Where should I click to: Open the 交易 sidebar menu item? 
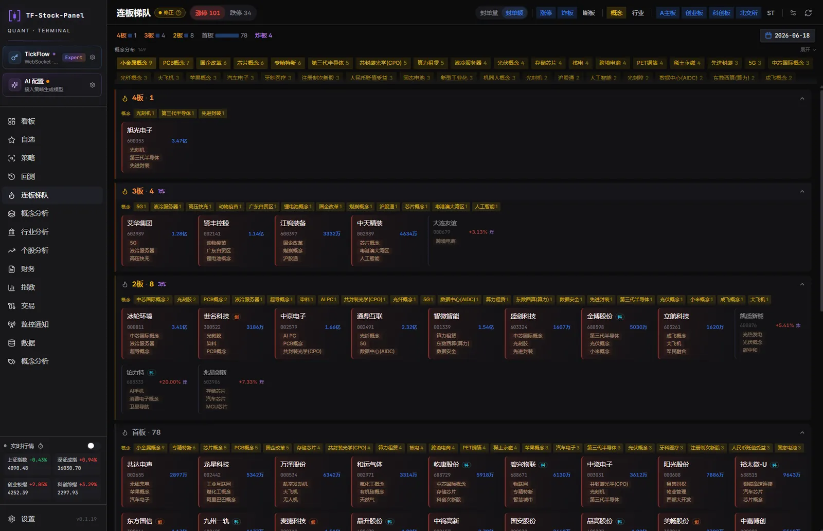click(x=51, y=306)
